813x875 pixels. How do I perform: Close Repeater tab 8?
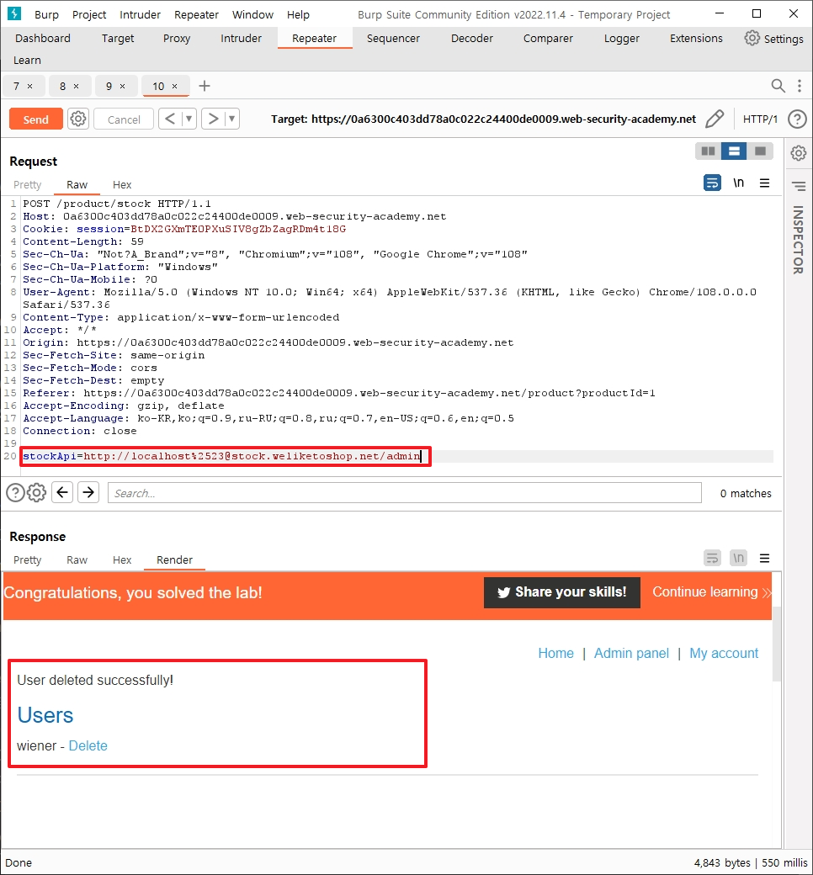click(77, 86)
